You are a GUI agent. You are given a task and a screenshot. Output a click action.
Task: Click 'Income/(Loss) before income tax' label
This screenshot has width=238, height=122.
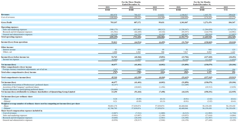[x=15, y=57]
